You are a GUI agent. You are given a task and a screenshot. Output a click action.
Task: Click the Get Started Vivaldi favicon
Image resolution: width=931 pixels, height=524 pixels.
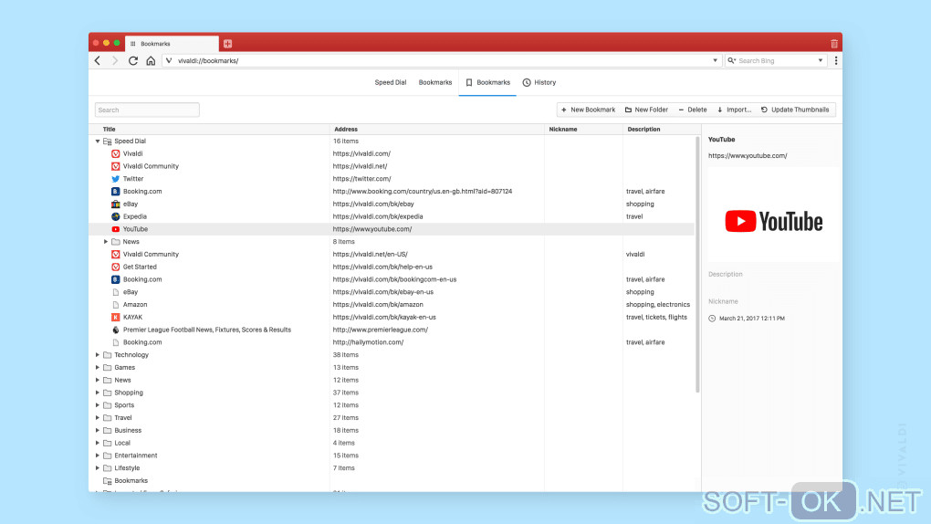(116, 267)
